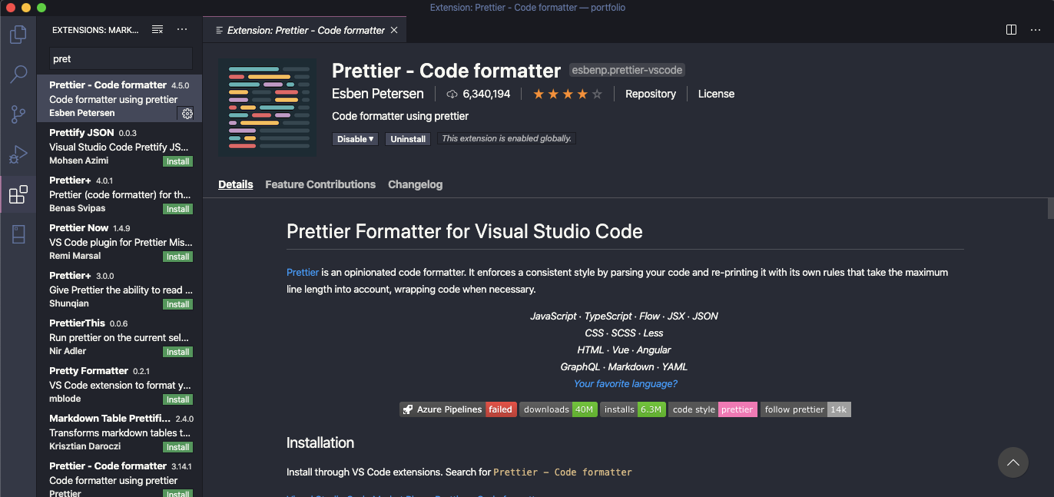Uninstall the Prettier extension
The height and width of the screenshot is (497, 1054).
[x=407, y=139]
